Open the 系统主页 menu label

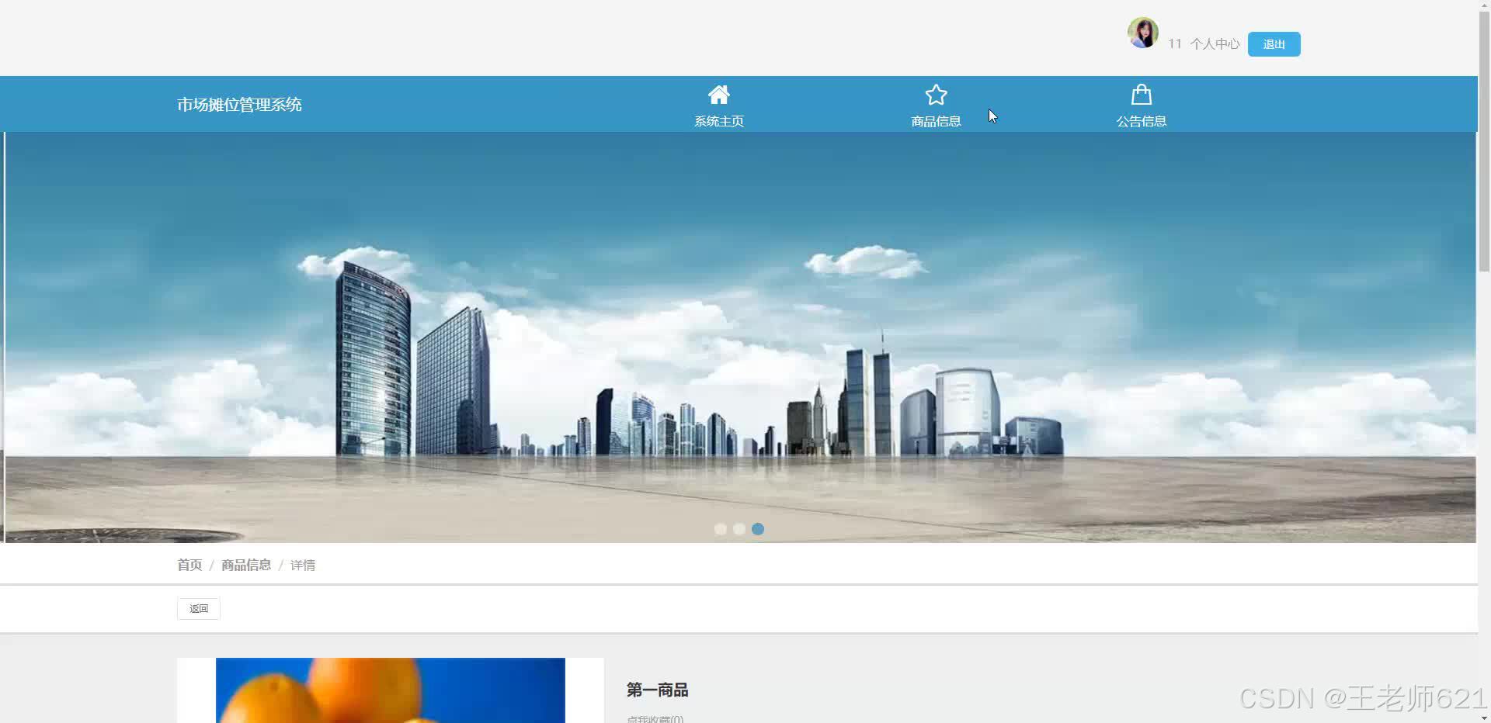point(718,121)
